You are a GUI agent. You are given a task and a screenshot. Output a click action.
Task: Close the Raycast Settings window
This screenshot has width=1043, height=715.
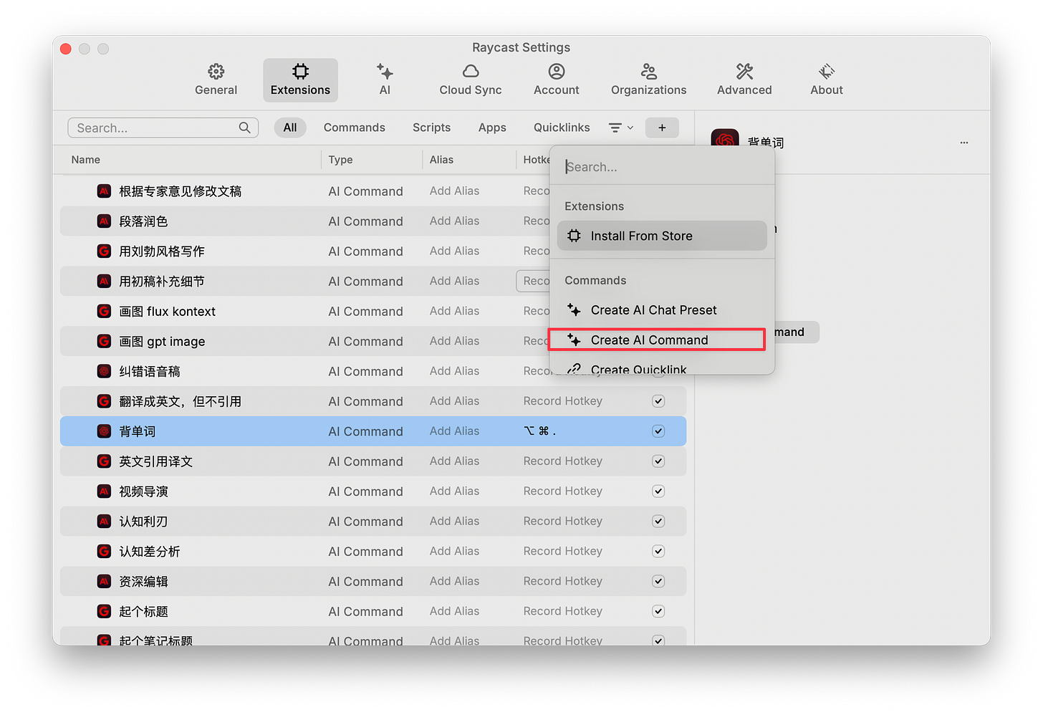click(66, 49)
